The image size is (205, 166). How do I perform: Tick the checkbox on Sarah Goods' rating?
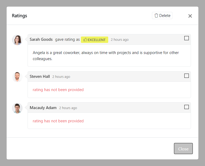(186, 38)
